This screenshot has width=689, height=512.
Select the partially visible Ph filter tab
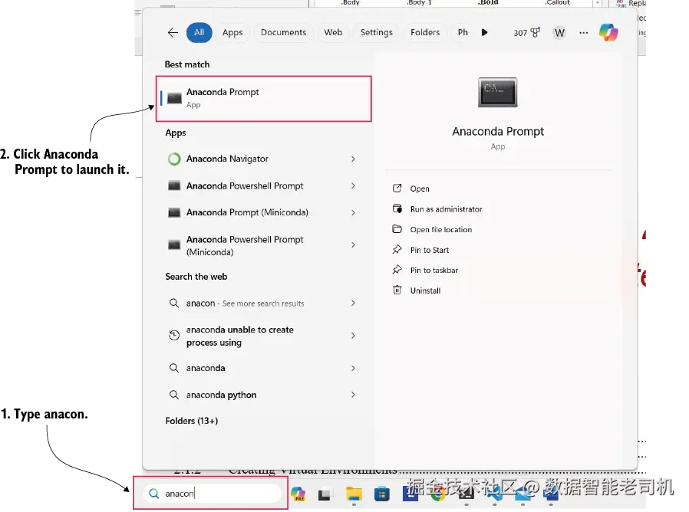(x=463, y=32)
